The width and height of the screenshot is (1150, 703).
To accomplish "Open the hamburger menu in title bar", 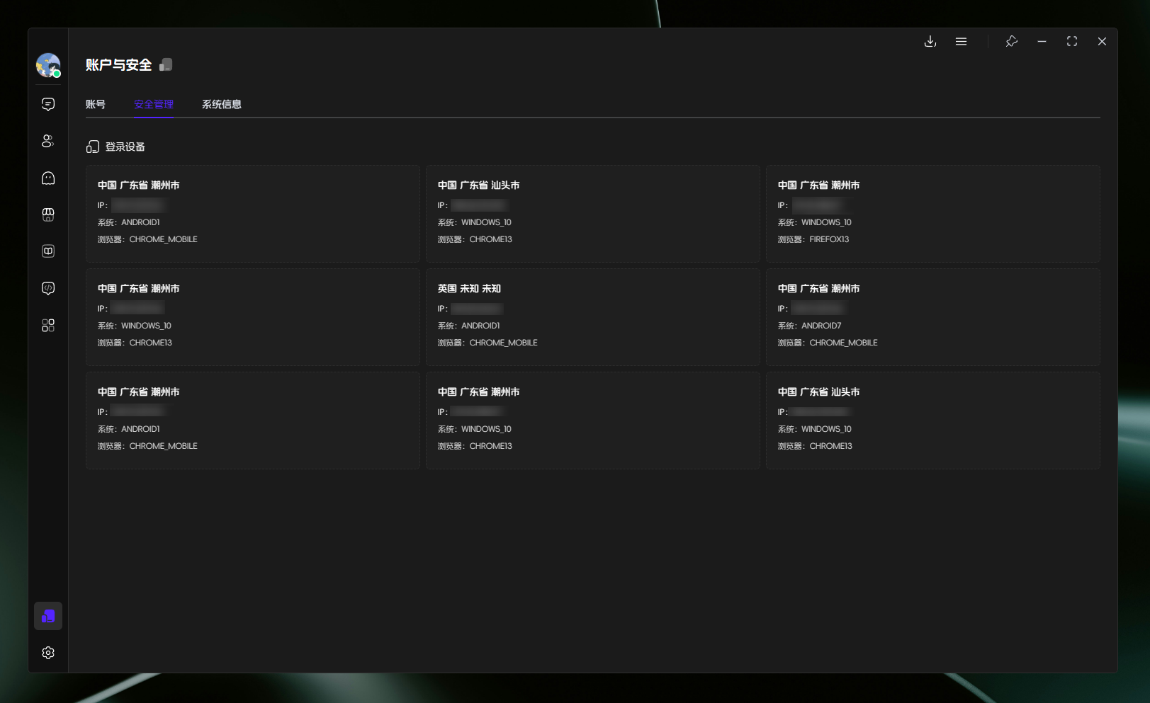I will [961, 42].
